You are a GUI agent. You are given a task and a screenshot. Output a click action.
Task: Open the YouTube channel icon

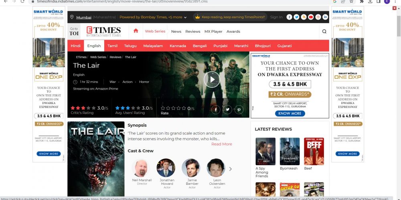(x=311, y=17)
